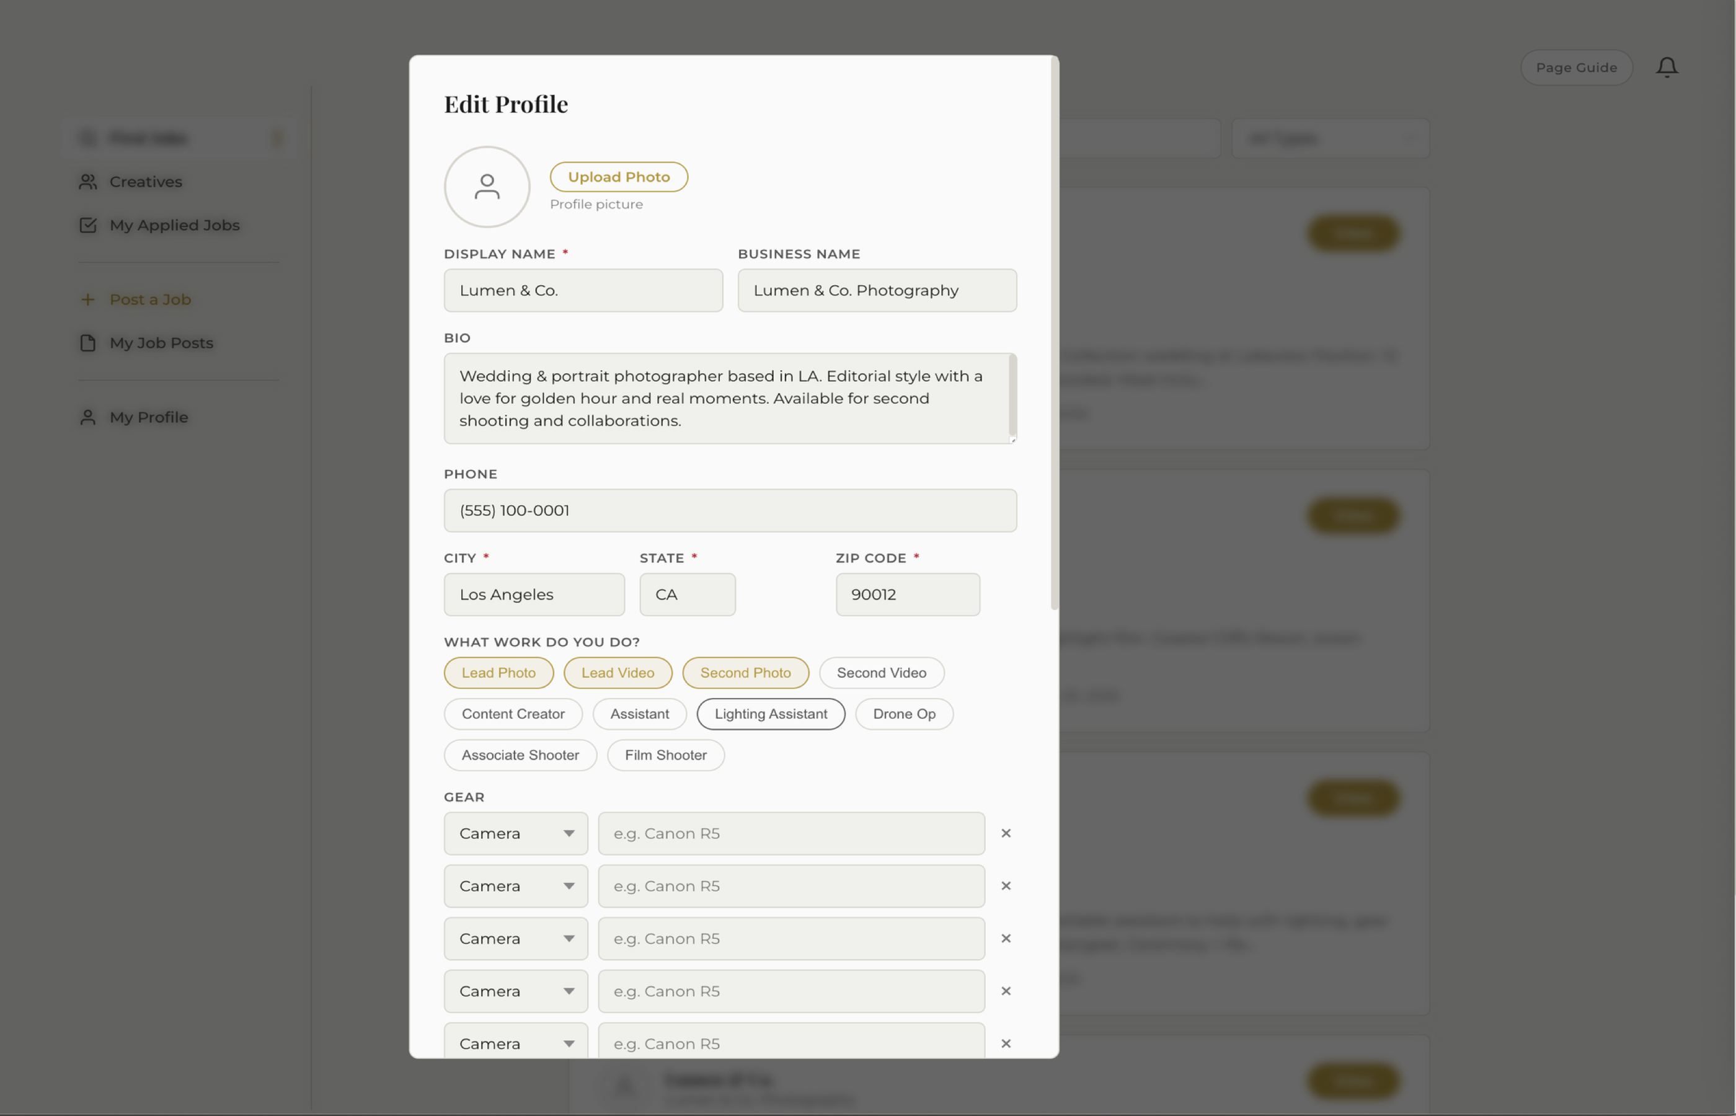This screenshot has width=1736, height=1116.
Task: Toggle the Second Video work chip
Action: (x=881, y=673)
